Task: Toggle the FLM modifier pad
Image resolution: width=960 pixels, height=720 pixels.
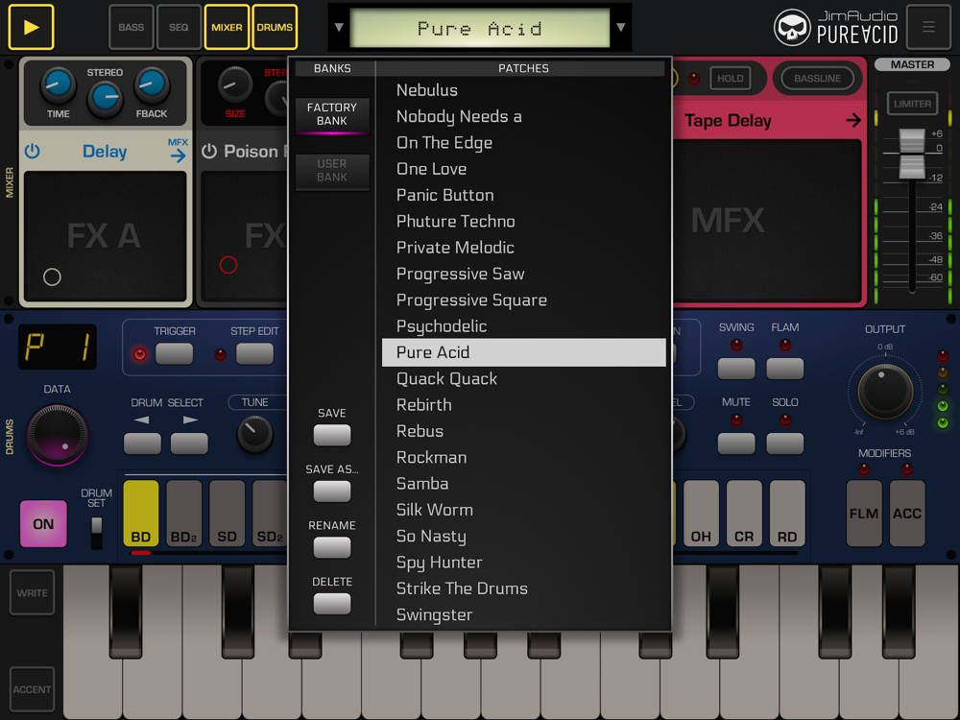Action: click(864, 513)
